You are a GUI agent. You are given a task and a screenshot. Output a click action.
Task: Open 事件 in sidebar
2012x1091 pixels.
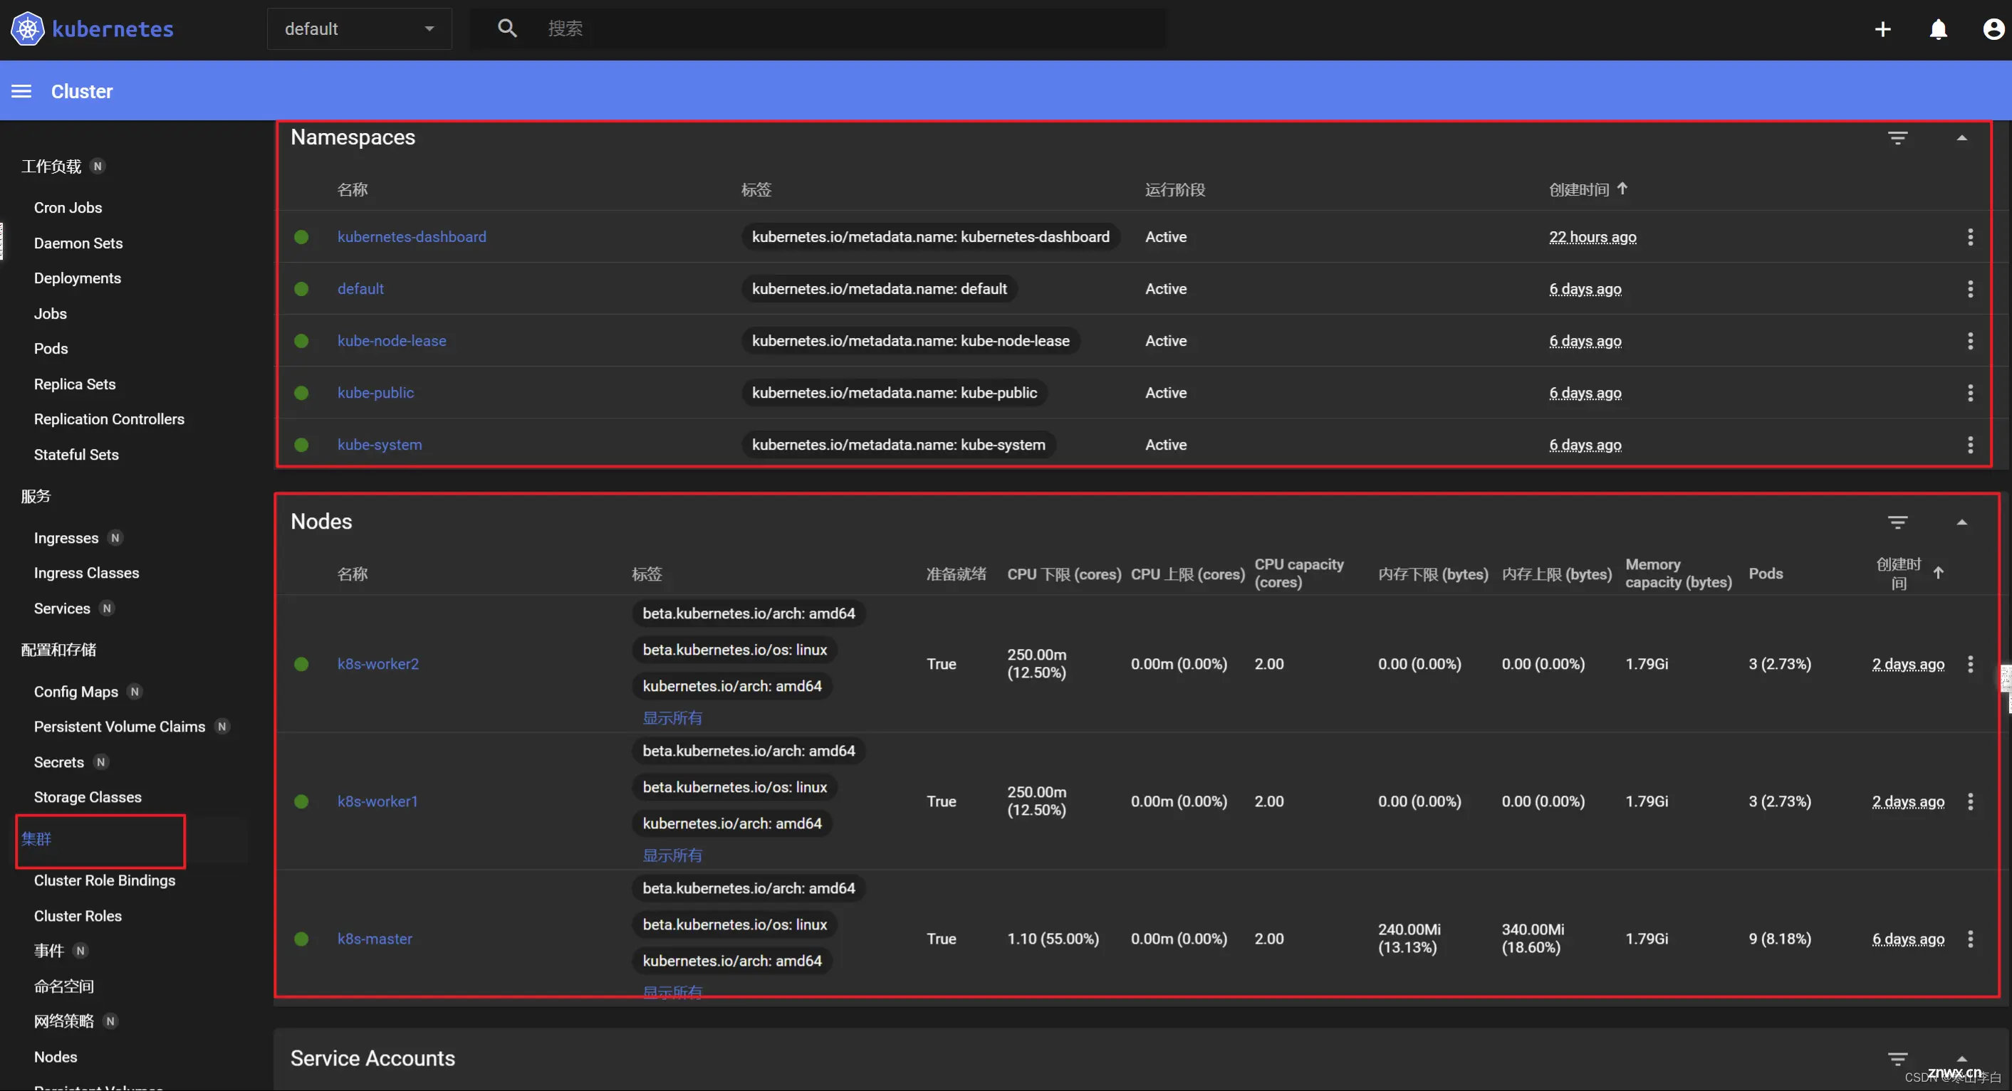[48, 951]
